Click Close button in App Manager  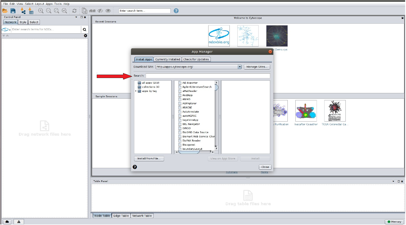pos(265,167)
